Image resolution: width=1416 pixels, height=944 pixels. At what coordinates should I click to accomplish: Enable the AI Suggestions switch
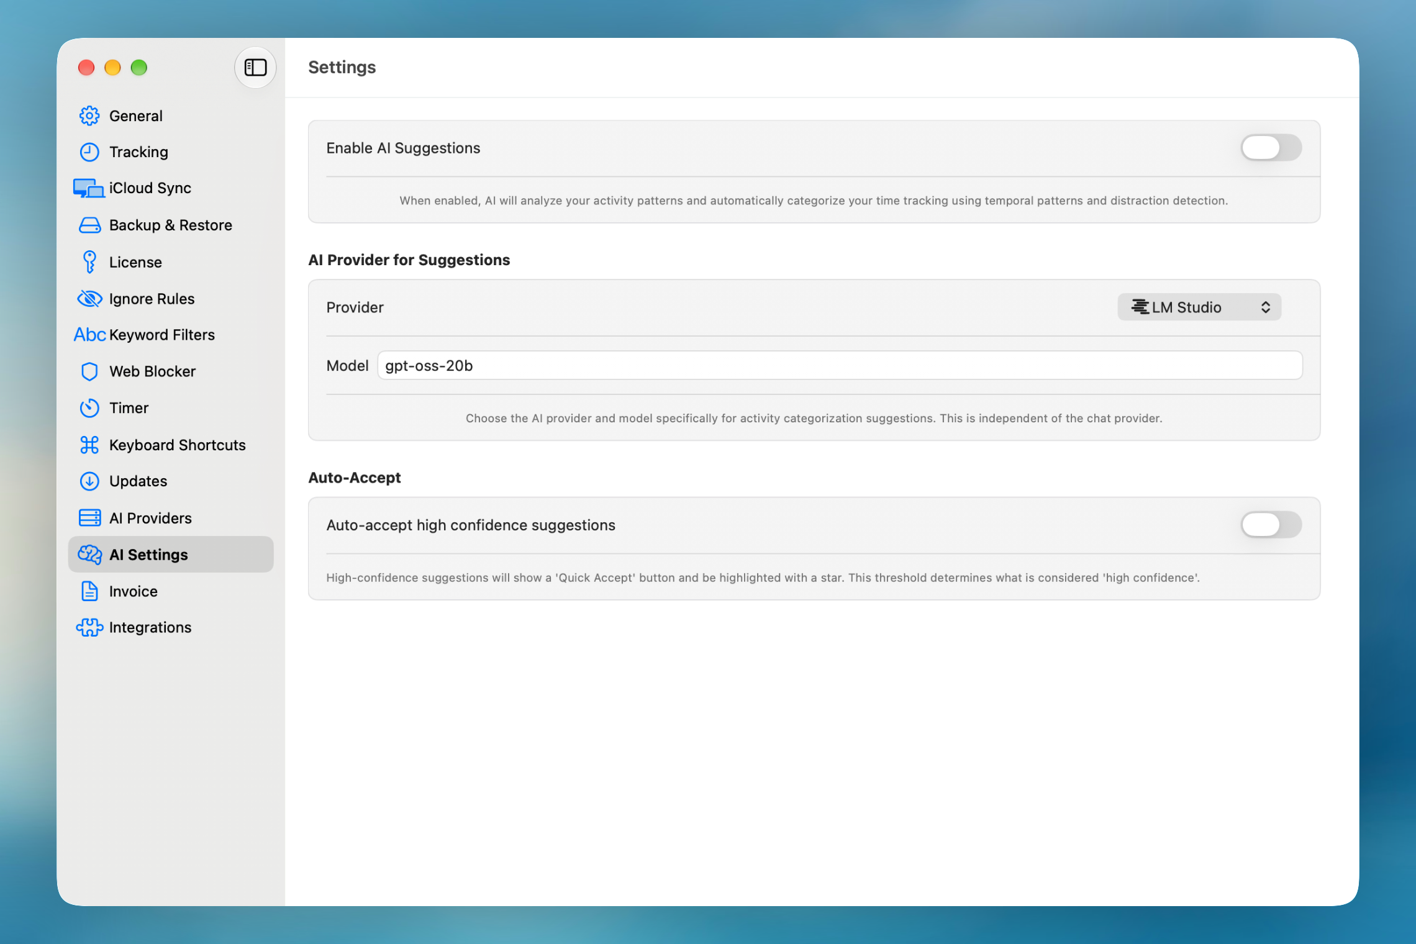coord(1271,148)
